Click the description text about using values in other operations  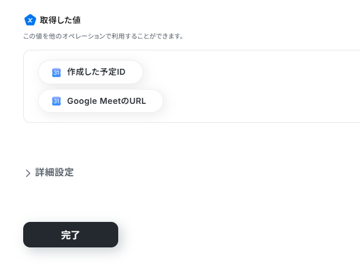pos(103,36)
